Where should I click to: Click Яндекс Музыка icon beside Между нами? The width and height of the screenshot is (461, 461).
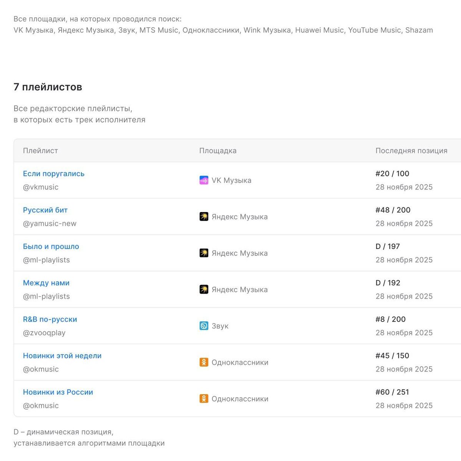point(204,289)
